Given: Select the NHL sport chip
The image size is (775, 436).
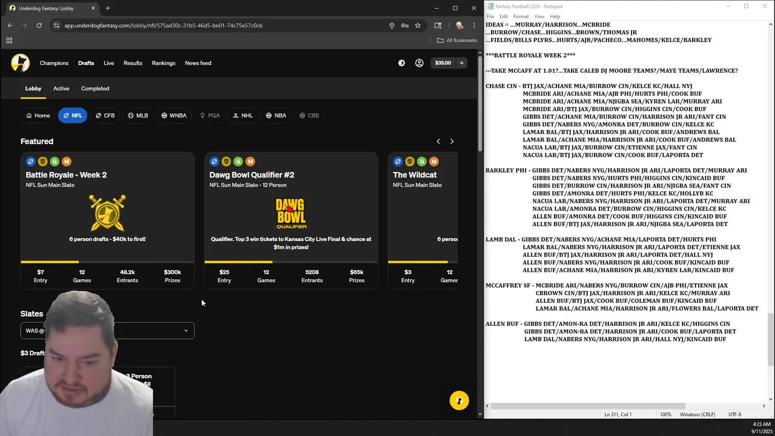Looking at the screenshot, I should click(x=243, y=115).
